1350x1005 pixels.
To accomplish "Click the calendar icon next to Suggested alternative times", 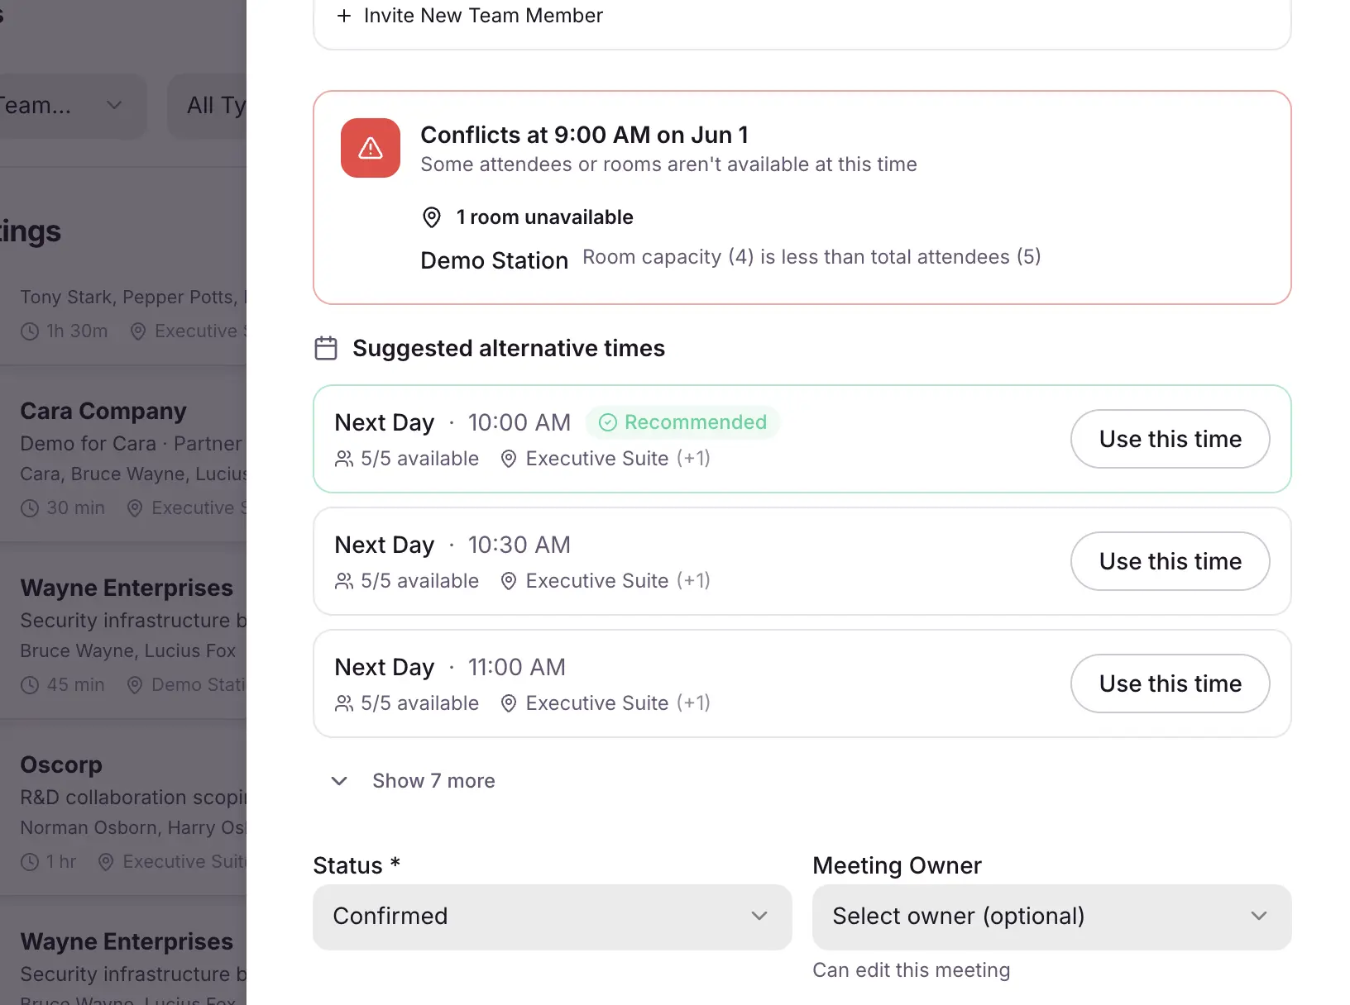I will point(326,348).
